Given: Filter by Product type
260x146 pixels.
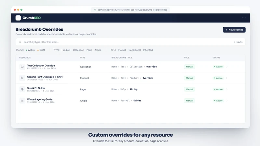Looking at the screenshot, I should [66, 50].
